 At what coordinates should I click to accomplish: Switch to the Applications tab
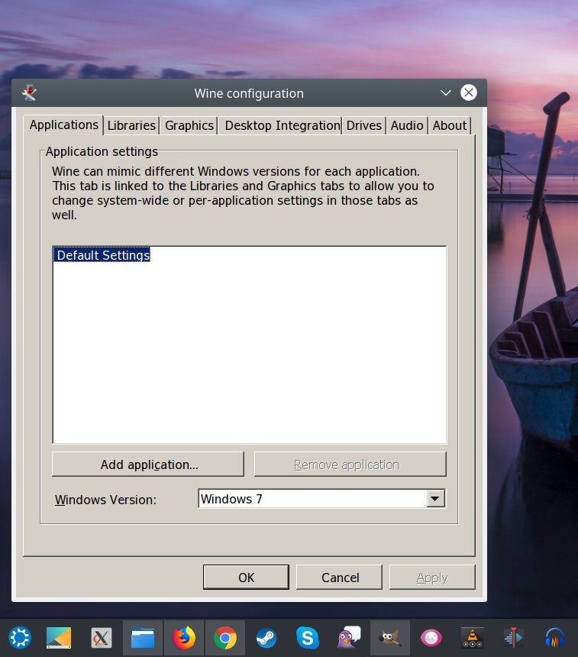tap(63, 125)
